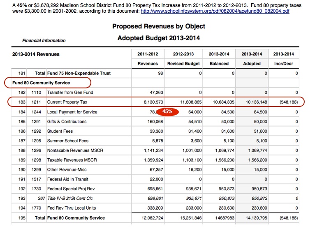315x231 pixels.
Task: Click the value 16,200
Action: click(195, 170)
